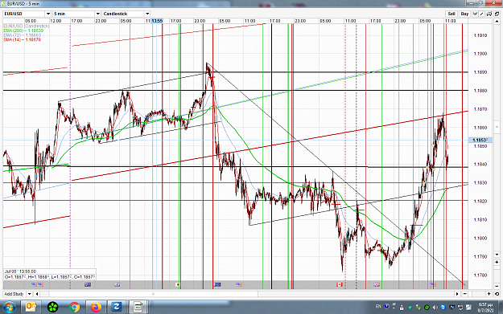
Task: Open the EUR/USD symbol dropdown arrow
Action: pyautogui.click(x=48, y=14)
